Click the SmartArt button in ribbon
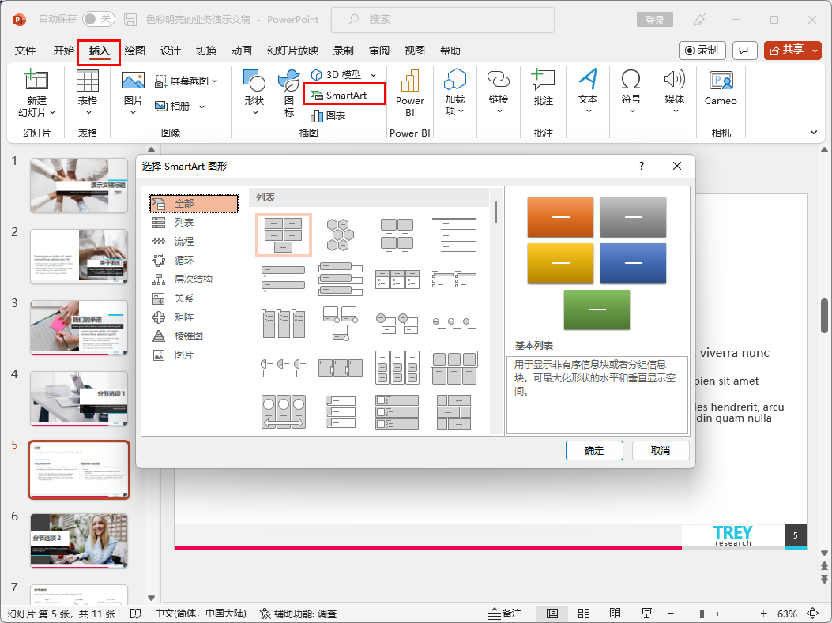Image resolution: width=832 pixels, height=623 pixels. click(344, 95)
